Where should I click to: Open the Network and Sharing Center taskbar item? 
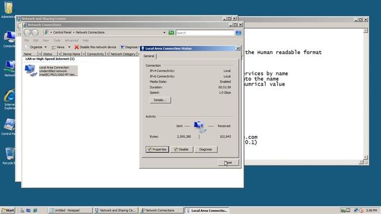point(116,210)
